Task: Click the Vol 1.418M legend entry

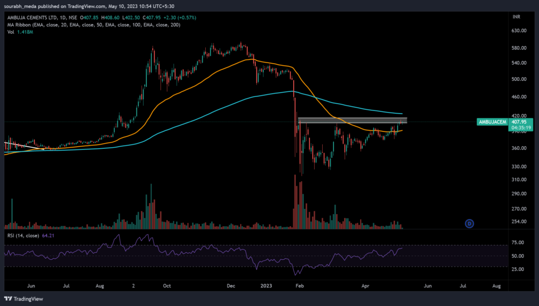Action: (x=21, y=32)
